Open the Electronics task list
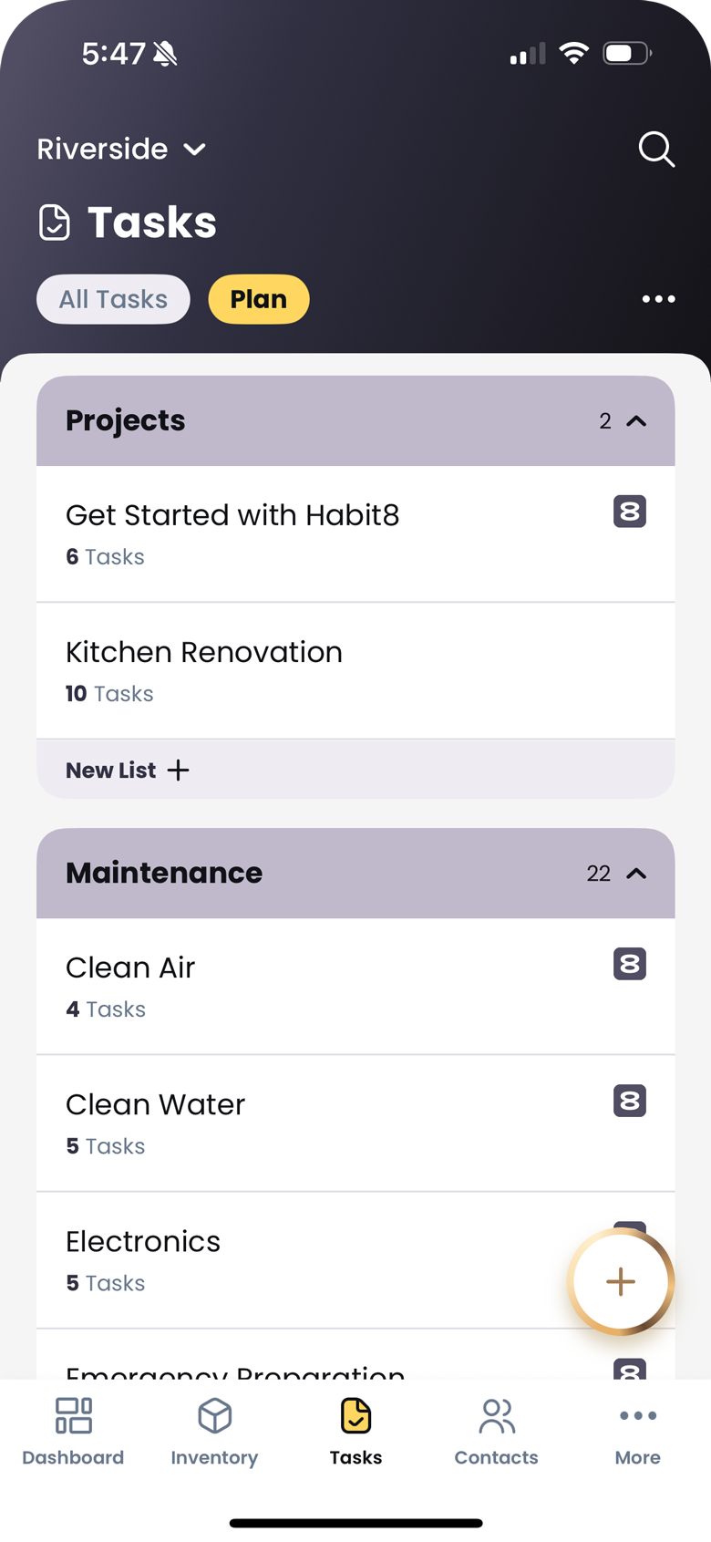Image resolution: width=711 pixels, height=1542 pixels. 273,1259
